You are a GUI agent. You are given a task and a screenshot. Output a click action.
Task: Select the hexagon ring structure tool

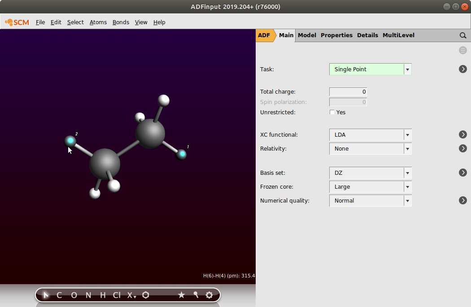click(146, 295)
